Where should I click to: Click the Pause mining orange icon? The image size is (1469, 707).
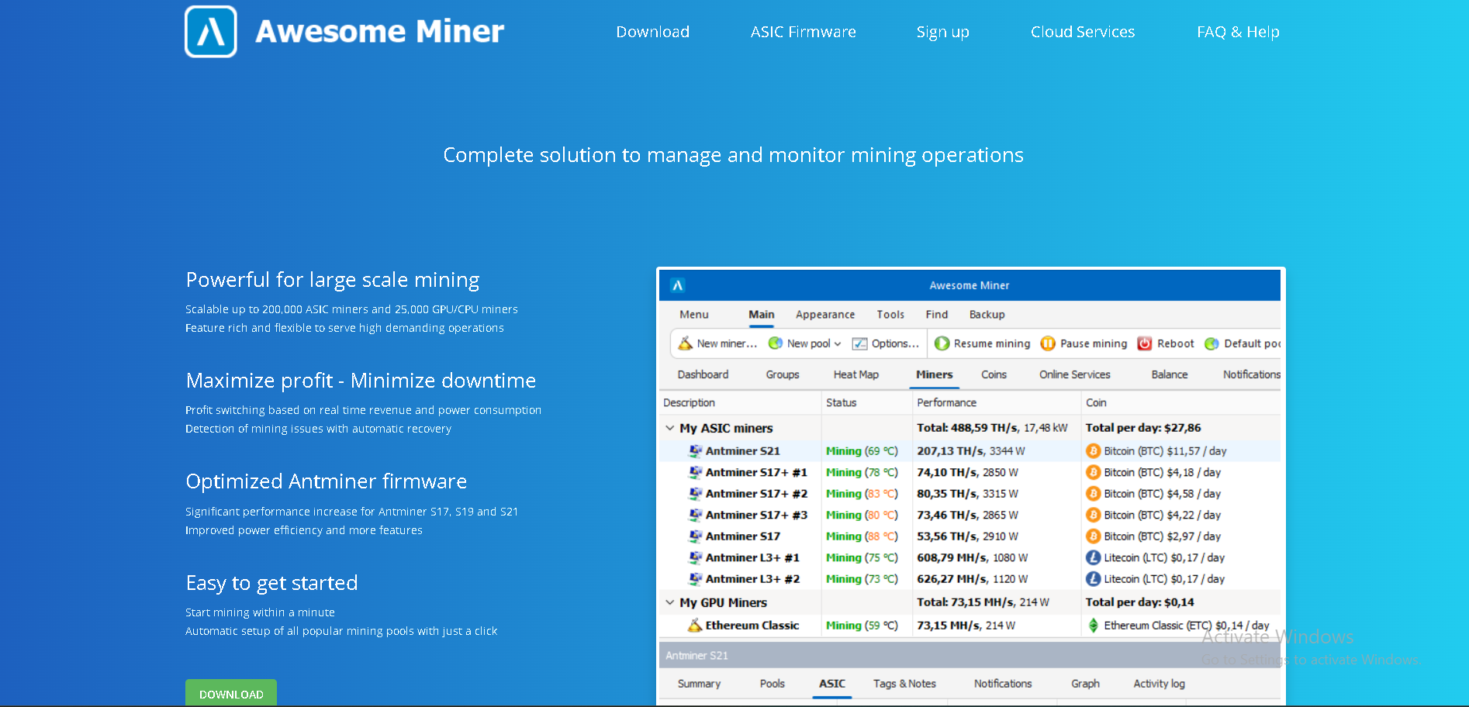1048,343
